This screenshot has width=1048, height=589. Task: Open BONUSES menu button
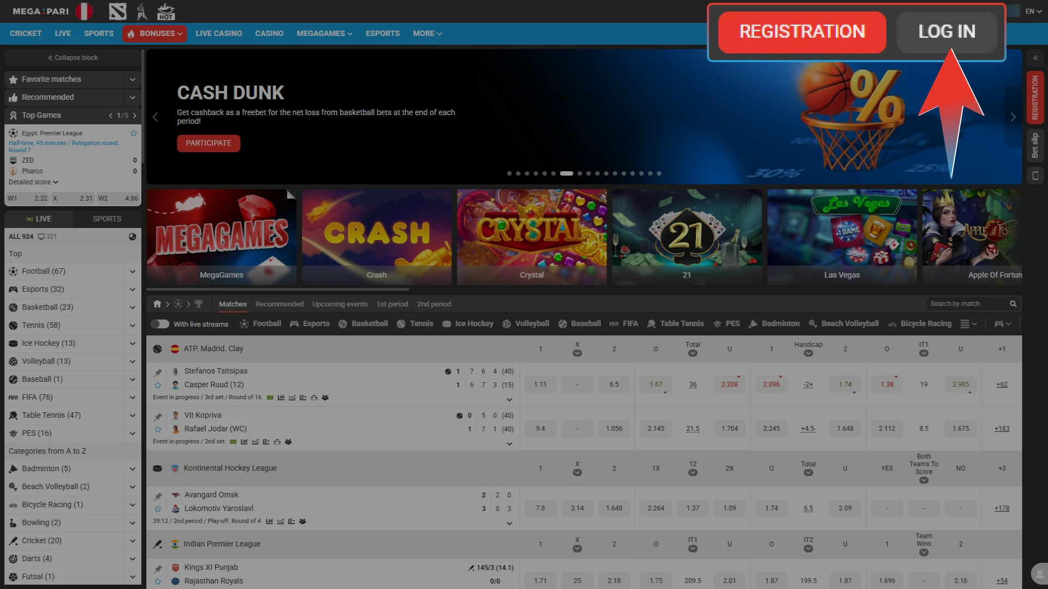[x=154, y=33]
